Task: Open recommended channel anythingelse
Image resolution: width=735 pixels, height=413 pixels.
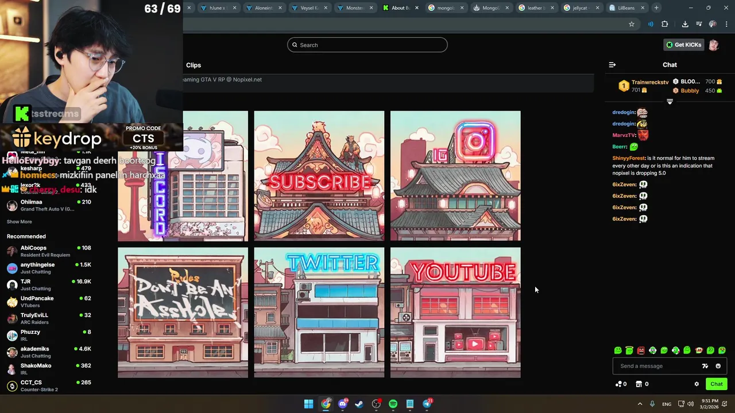Action: point(49,268)
